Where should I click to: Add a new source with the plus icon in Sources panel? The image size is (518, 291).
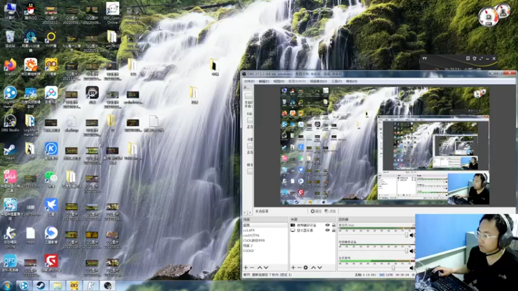click(x=293, y=268)
